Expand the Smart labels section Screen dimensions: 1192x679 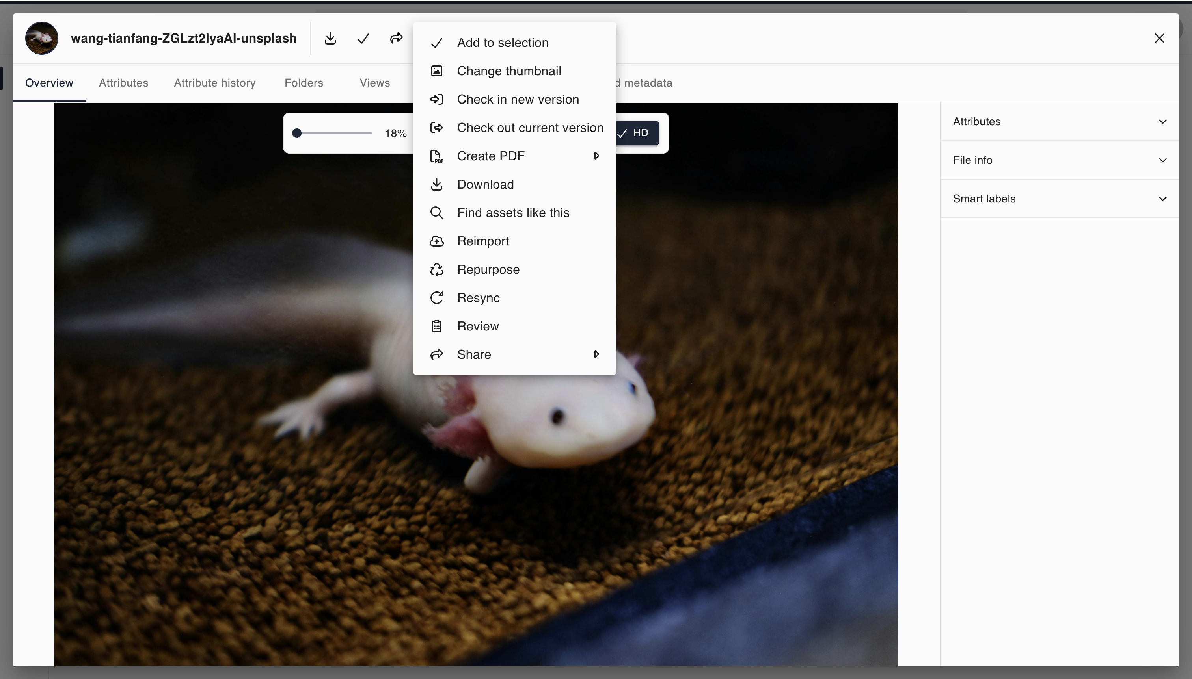point(1060,199)
